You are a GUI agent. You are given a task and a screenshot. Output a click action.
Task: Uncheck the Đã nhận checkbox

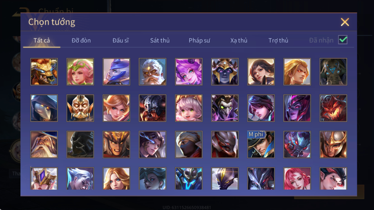tap(343, 40)
